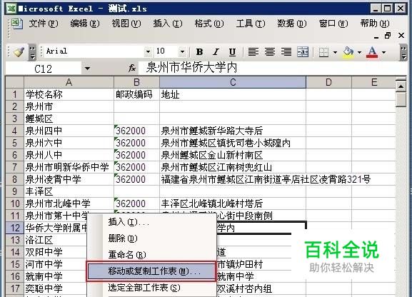
Task: Choose 重命名(R) in context menu
Action: pos(151,255)
